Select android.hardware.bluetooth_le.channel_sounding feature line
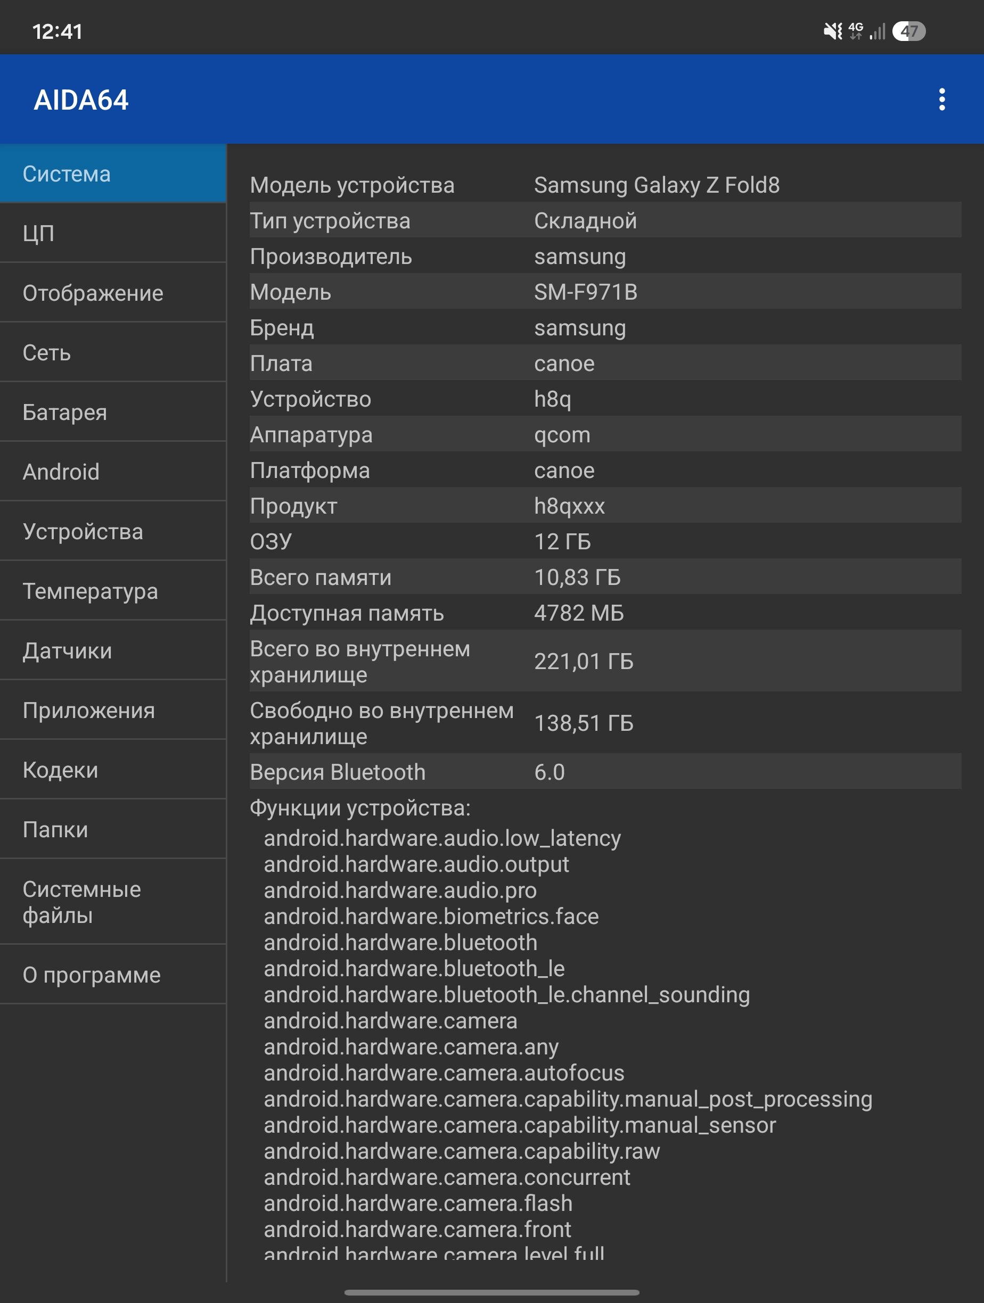 click(x=507, y=994)
